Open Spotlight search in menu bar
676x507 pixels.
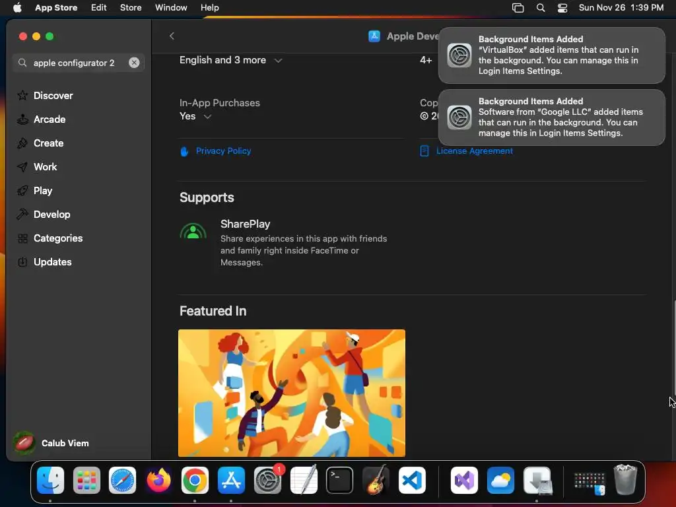click(541, 8)
